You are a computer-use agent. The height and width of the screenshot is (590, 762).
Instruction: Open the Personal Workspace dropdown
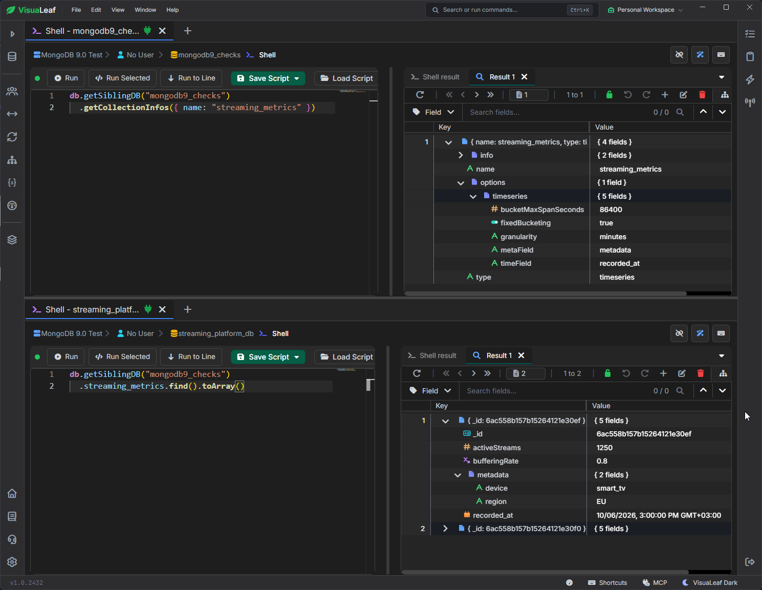(645, 10)
